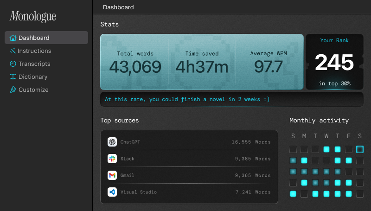The image size is (371, 211).
Task: Go to the Dictionary section label
Action: 33,77
